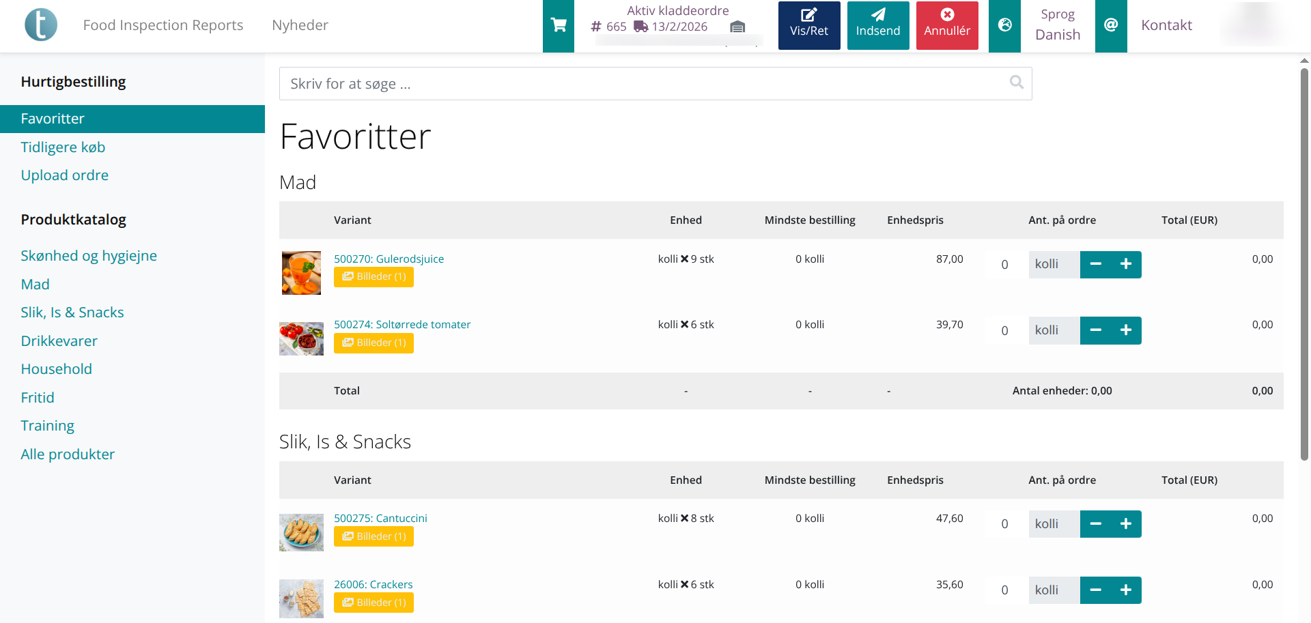The height and width of the screenshot is (623, 1311).
Task: Select Drikkevarer category in sidebar
Action: pos(59,341)
